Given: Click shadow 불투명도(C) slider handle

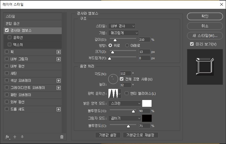Looking at the screenshot, I should click(x=128, y=126).
